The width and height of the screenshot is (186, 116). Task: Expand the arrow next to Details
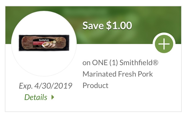click(53, 97)
